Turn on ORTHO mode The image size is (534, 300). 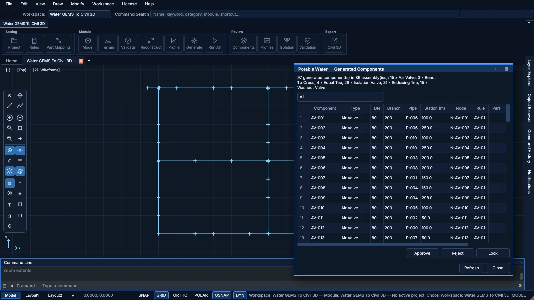pos(180,295)
